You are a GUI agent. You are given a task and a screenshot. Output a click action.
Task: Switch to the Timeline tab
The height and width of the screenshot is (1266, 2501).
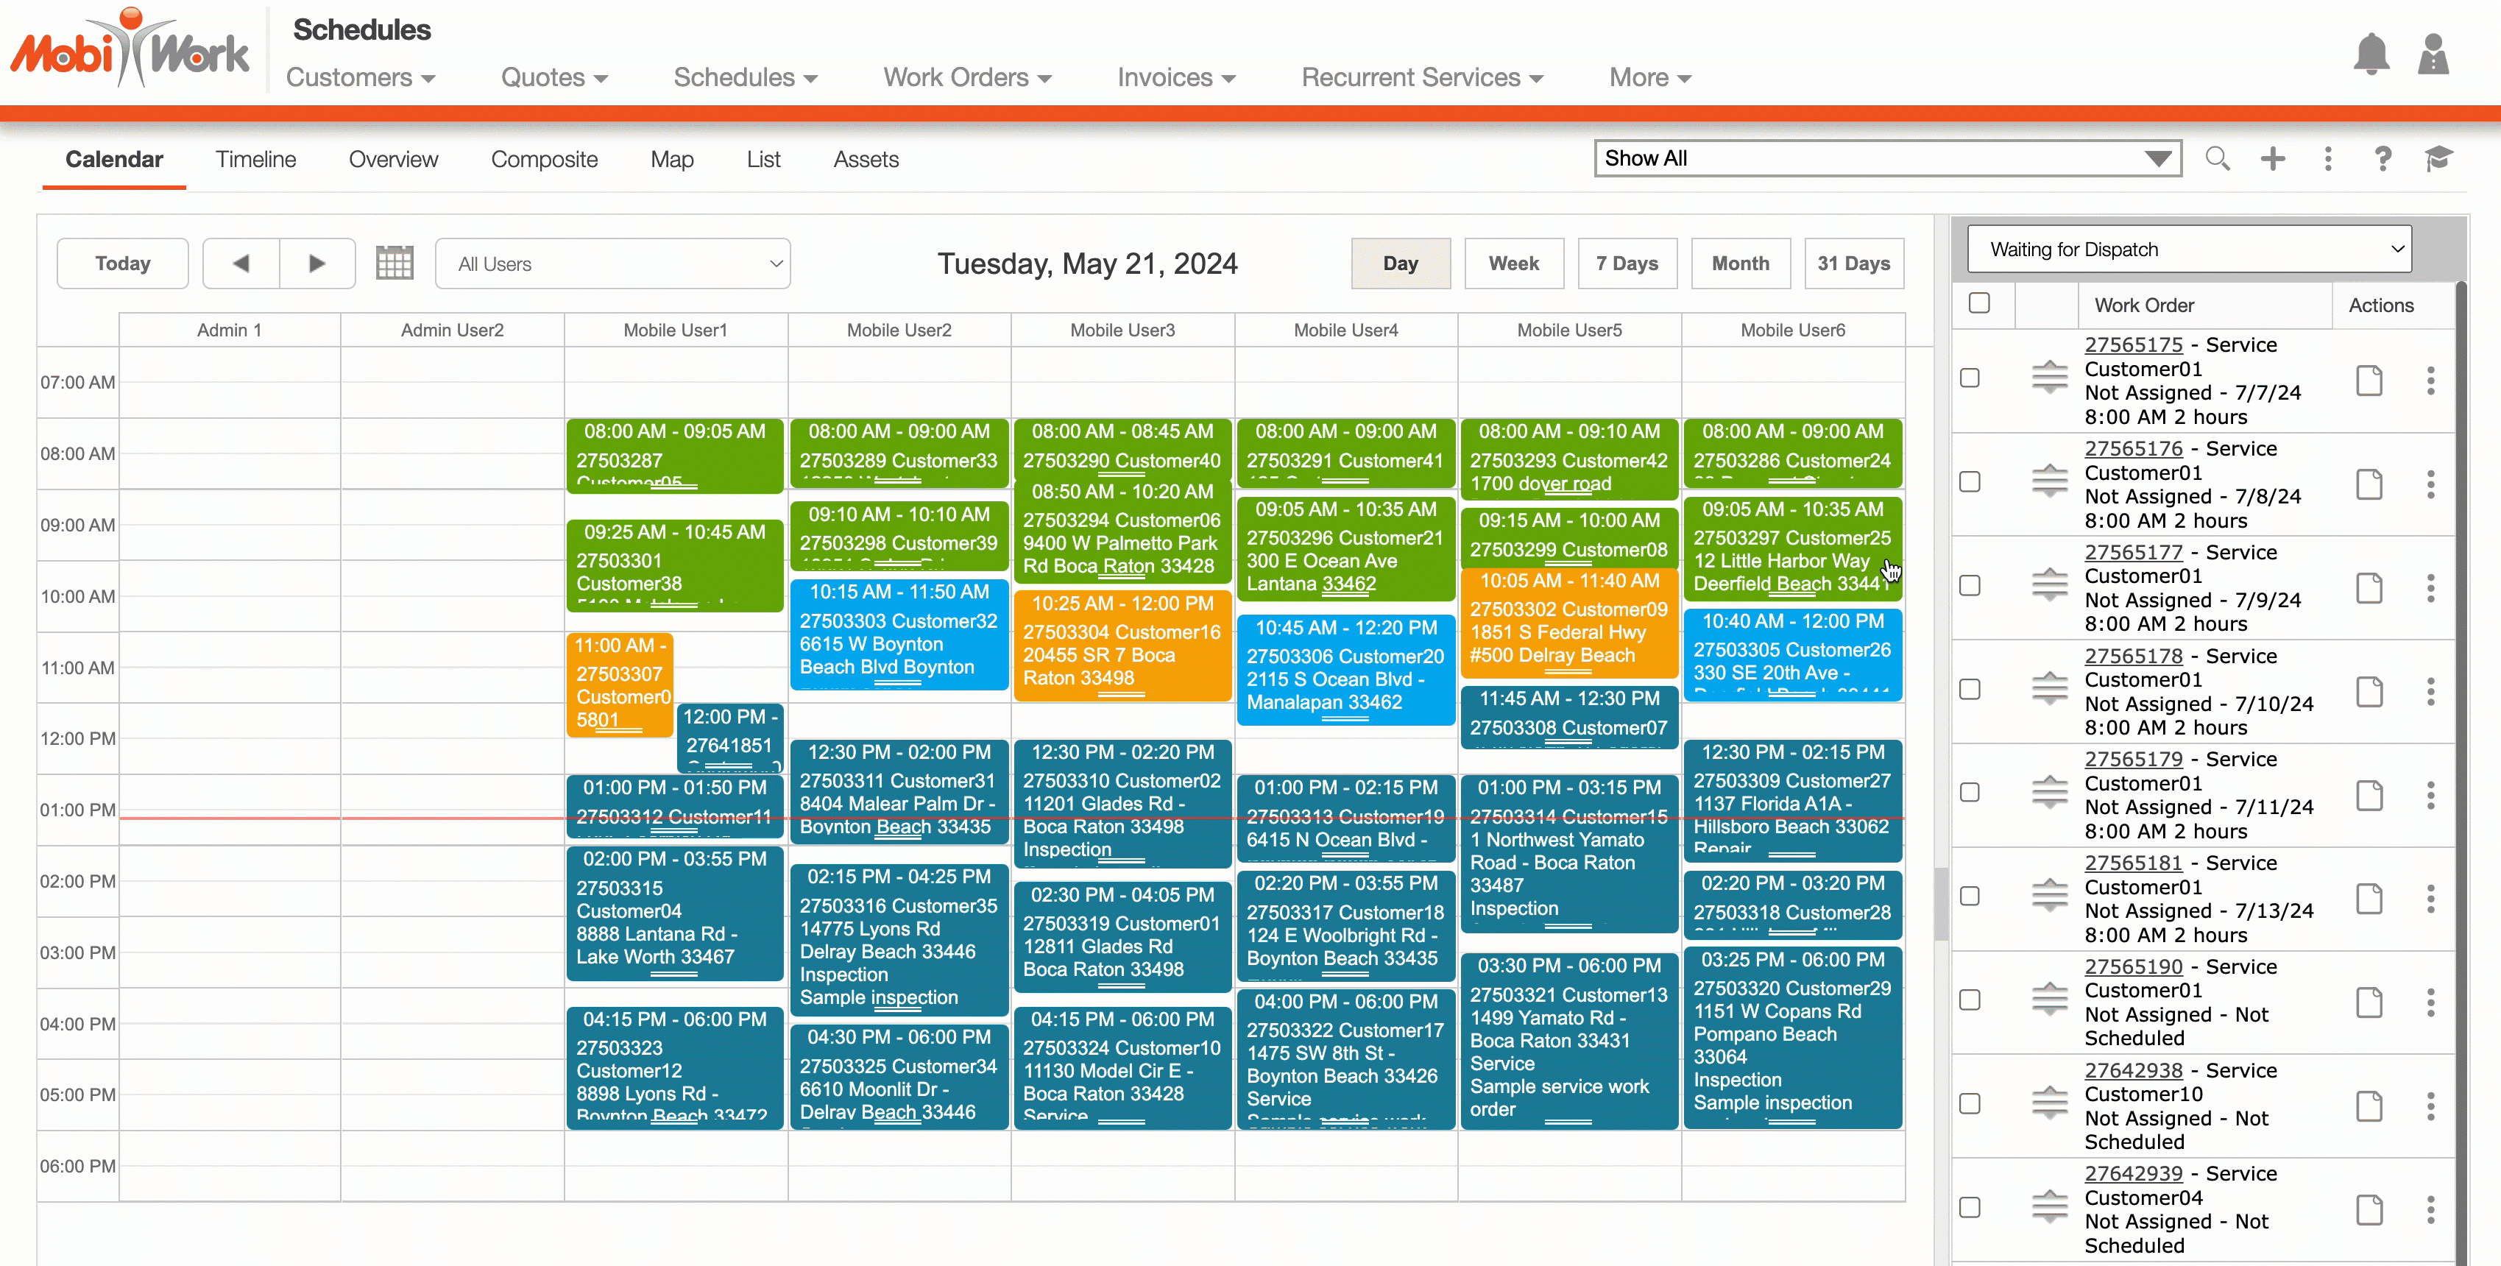pos(255,159)
